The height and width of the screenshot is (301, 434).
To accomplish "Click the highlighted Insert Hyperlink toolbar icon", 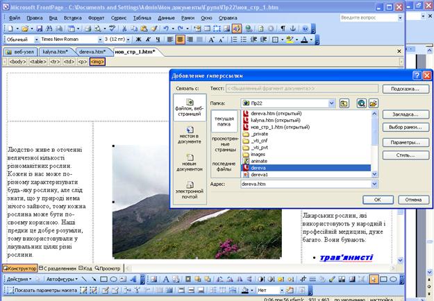I will click(x=236, y=28).
